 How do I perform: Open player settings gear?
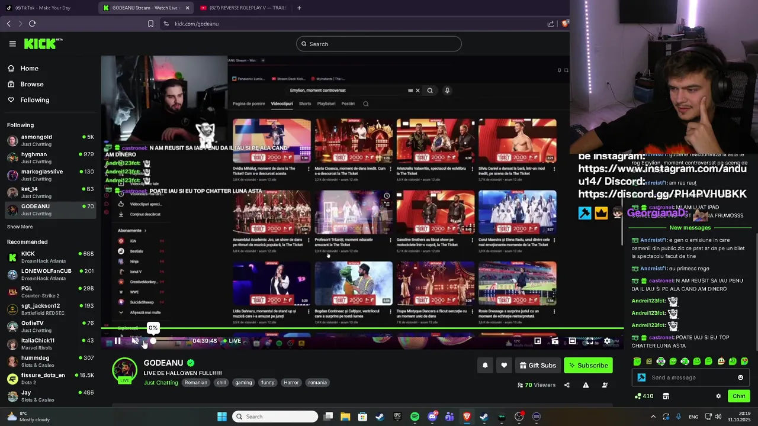point(607,341)
